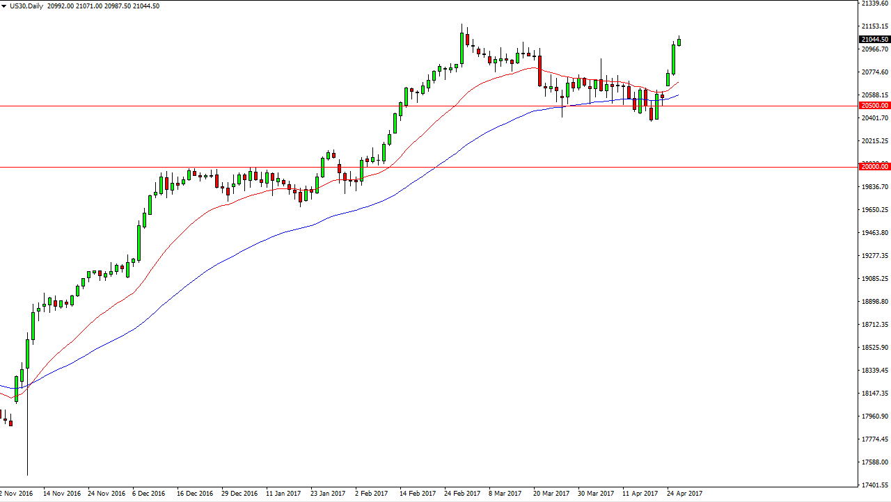Click the 18712.35 price axis label
This screenshot has width=891, height=502.
click(874, 324)
